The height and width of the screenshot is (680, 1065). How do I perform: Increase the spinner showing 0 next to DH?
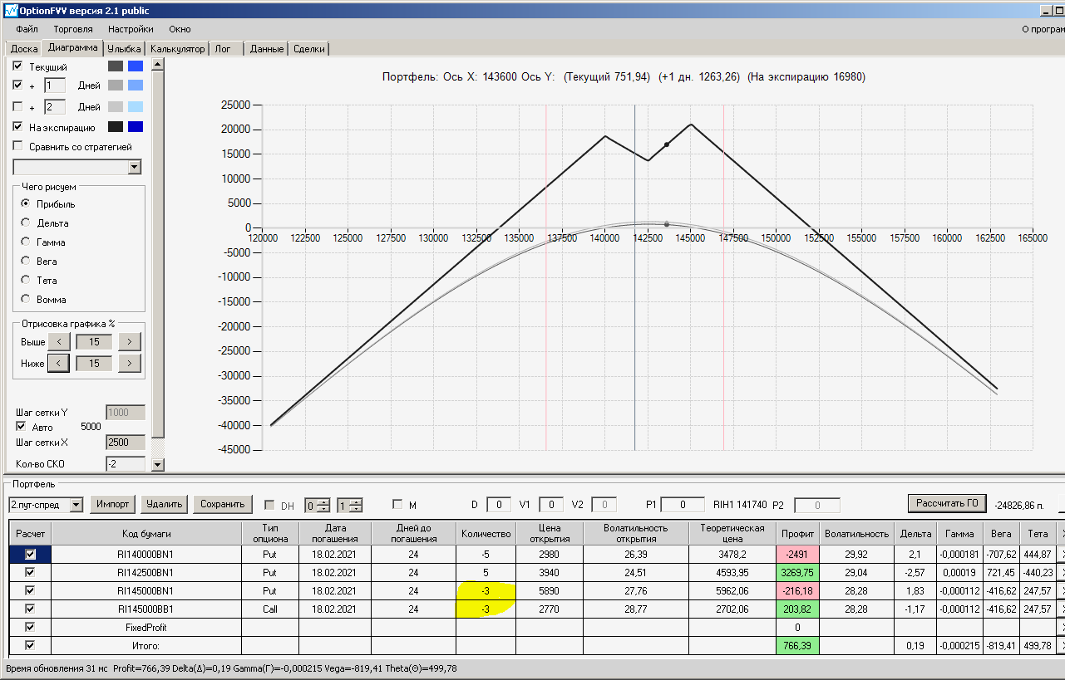324,501
